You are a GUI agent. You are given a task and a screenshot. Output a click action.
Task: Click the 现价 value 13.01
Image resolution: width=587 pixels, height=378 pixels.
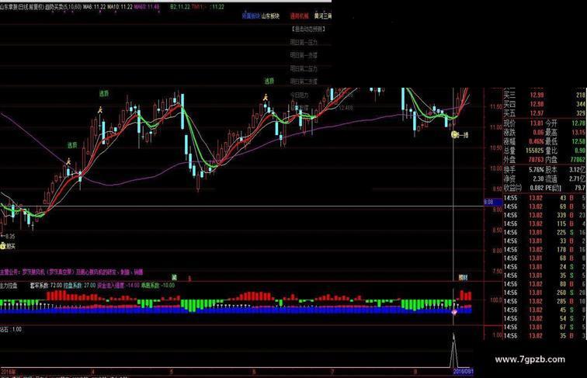click(537, 123)
